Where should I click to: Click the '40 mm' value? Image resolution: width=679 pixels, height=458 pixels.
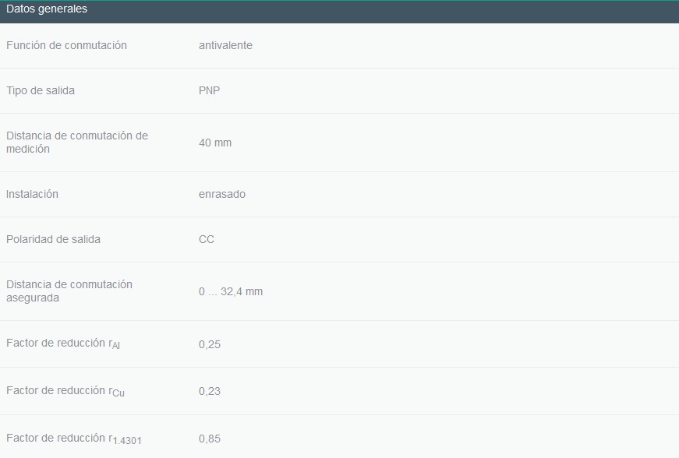pyautogui.click(x=215, y=143)
